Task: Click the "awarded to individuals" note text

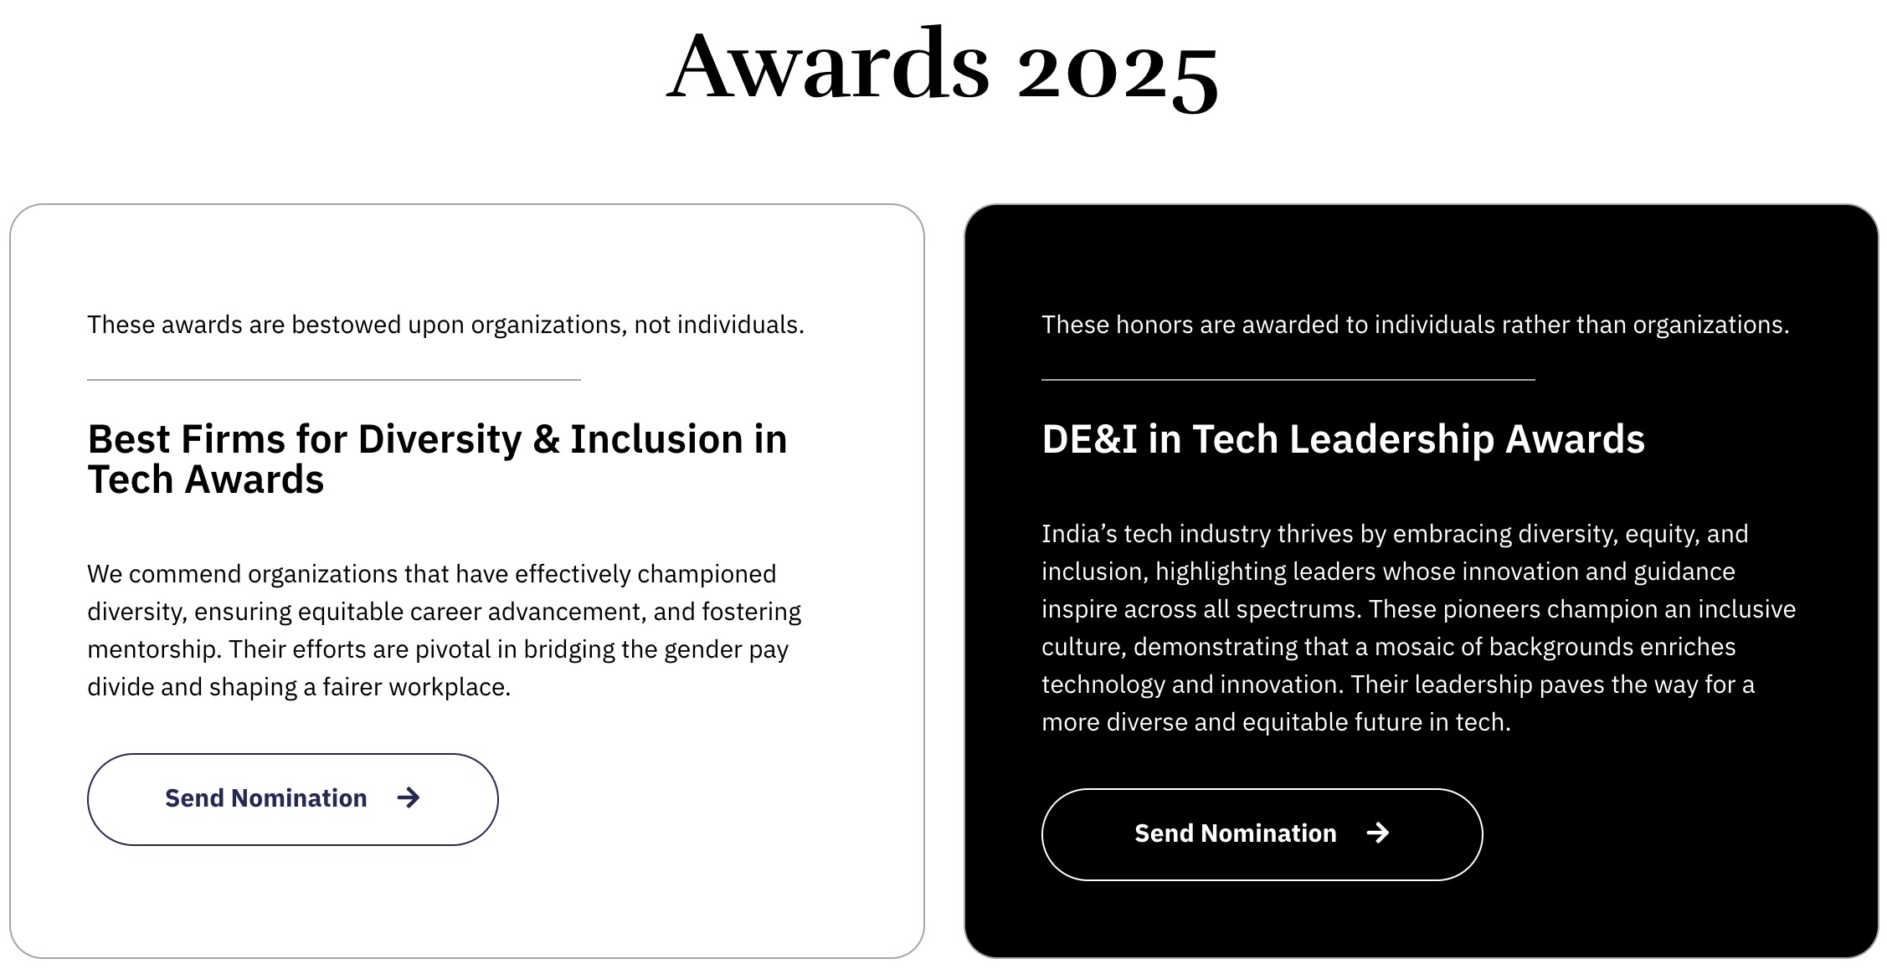Action: tap(1414, 325)
